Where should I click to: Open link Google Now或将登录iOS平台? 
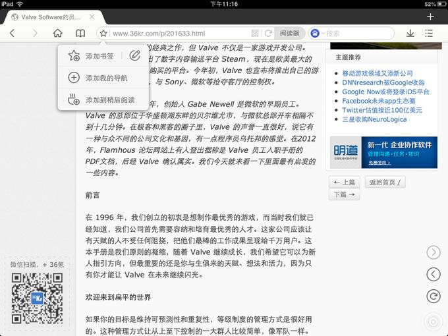tap(385, 92)
